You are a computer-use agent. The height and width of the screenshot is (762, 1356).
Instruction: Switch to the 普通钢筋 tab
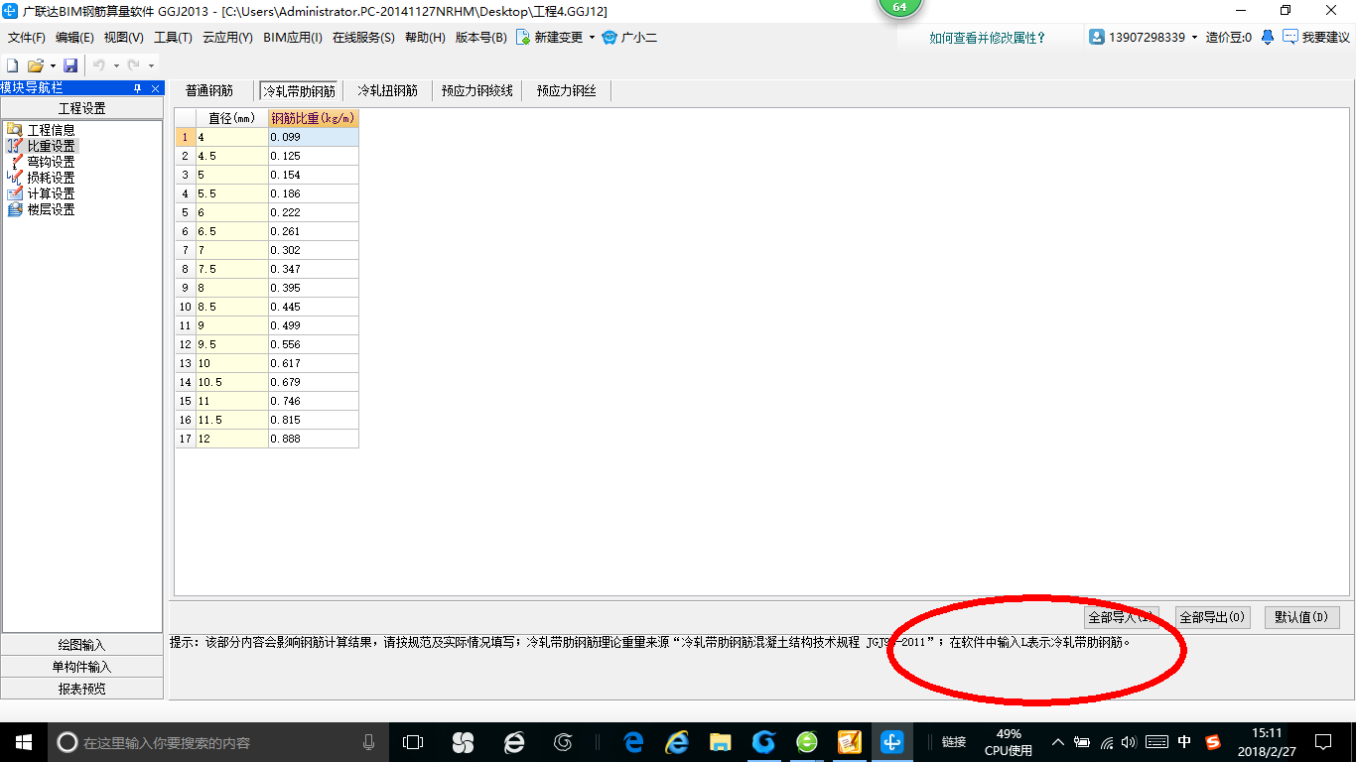click(209, 90)
